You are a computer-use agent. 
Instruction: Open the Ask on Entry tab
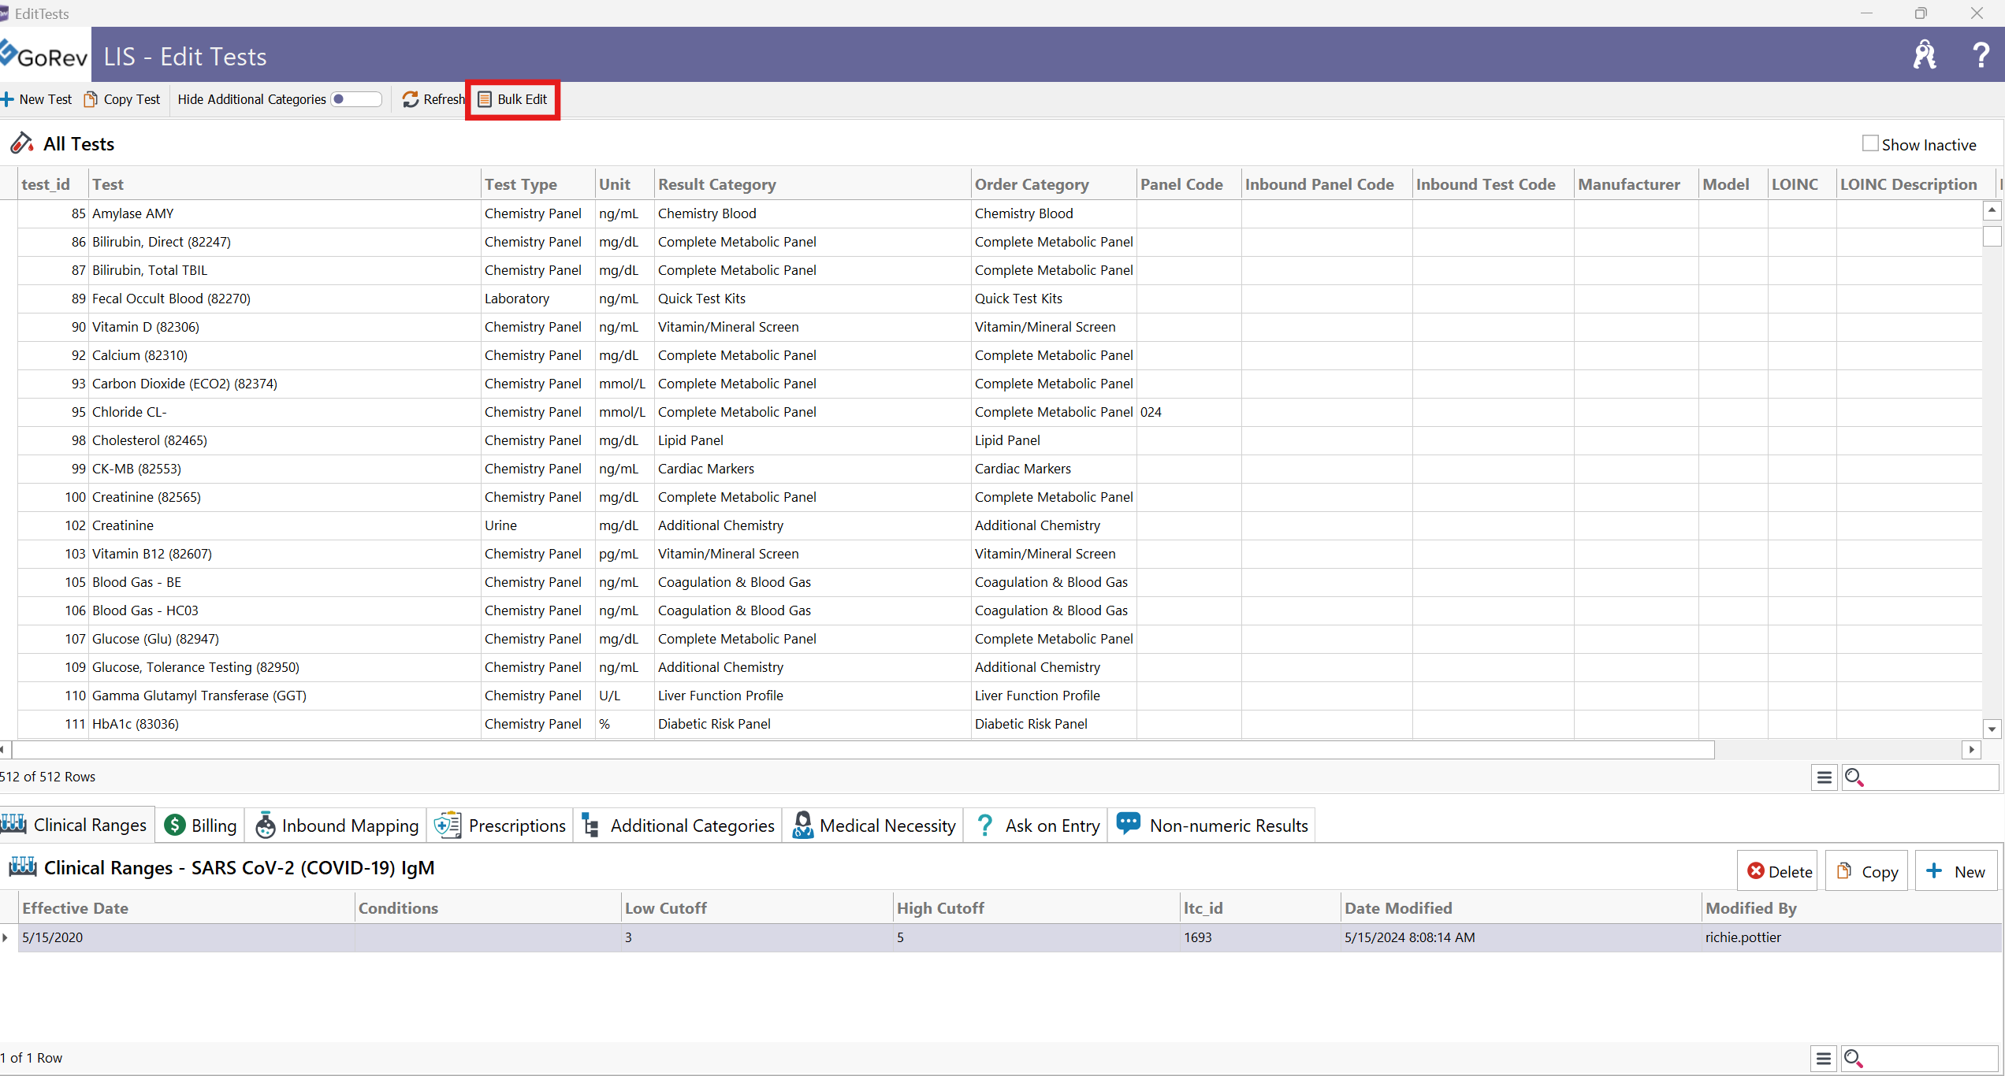coord(1036,825)
